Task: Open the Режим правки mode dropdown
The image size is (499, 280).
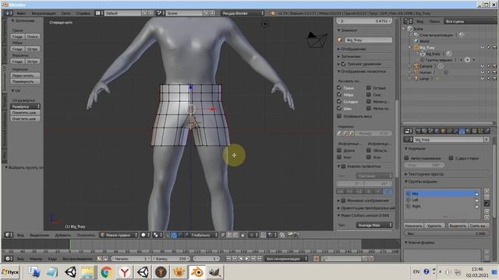Action: click(x=119, y=235)
